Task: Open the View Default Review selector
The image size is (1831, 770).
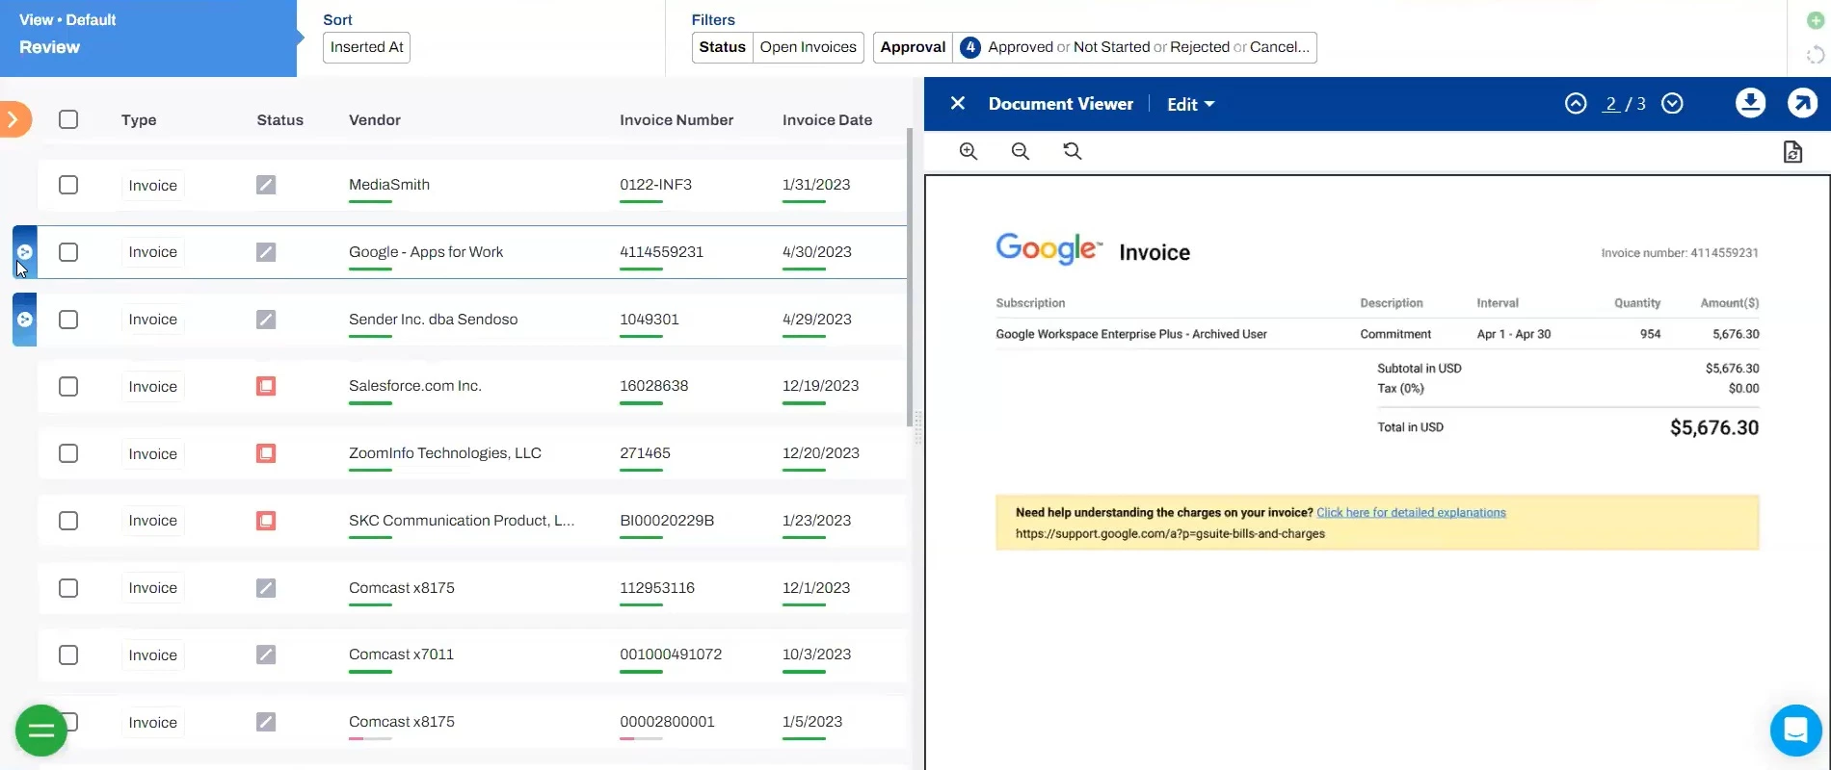Action: pos(148,38)
